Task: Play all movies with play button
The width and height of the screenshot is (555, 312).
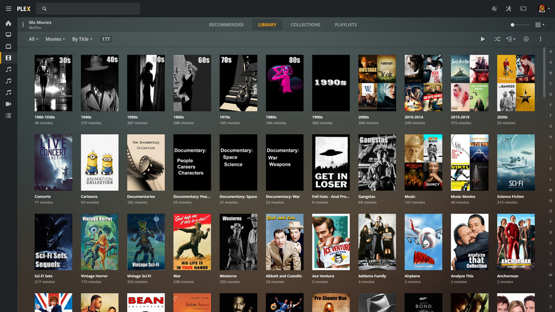Action: (x=483, y=39)
